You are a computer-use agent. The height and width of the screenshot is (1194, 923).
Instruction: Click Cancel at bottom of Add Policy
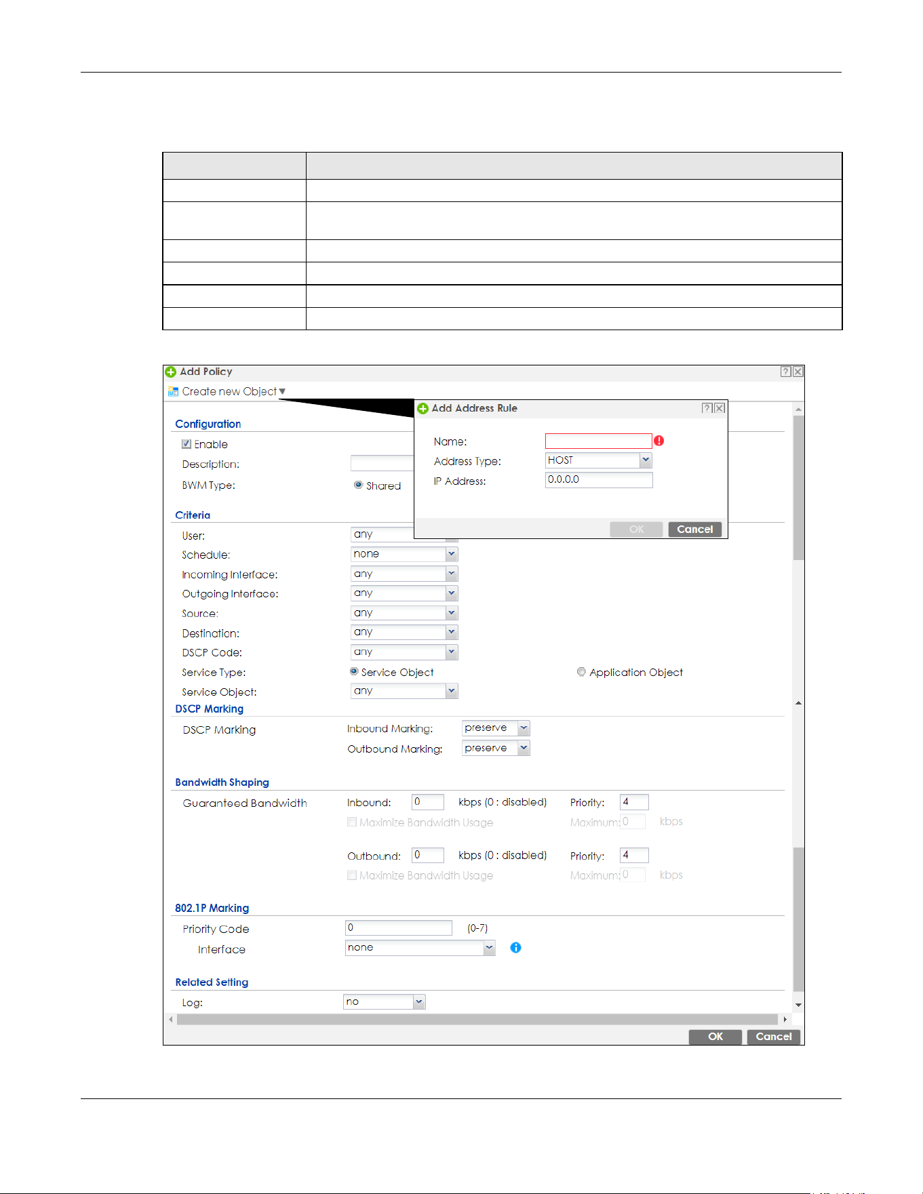click(x=774, y=1037)
